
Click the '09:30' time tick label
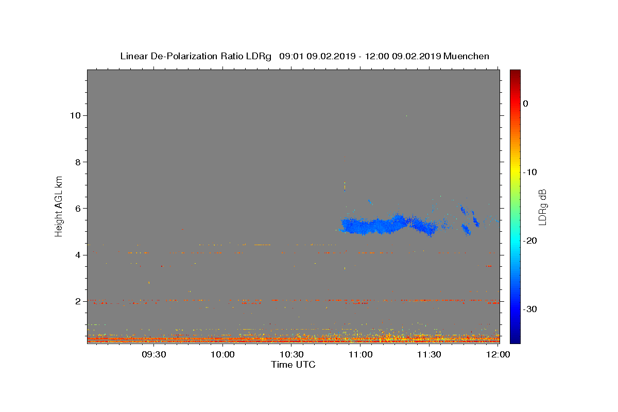tap(153, 354)
